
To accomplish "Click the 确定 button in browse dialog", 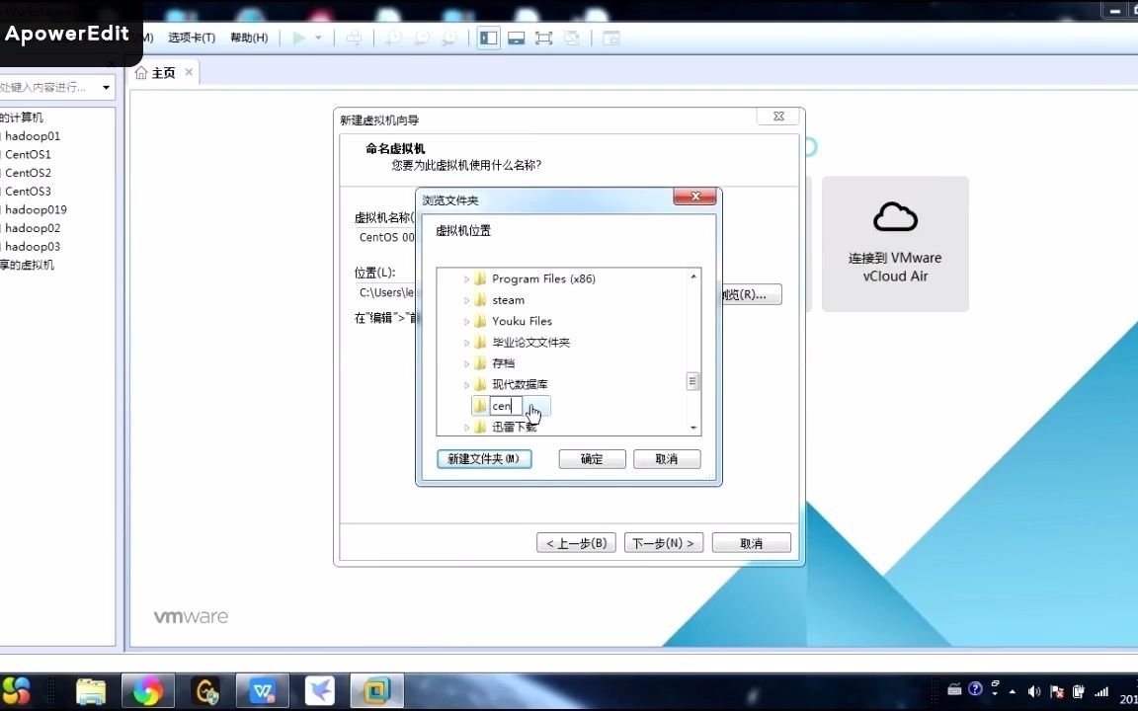I will point(591,458).
